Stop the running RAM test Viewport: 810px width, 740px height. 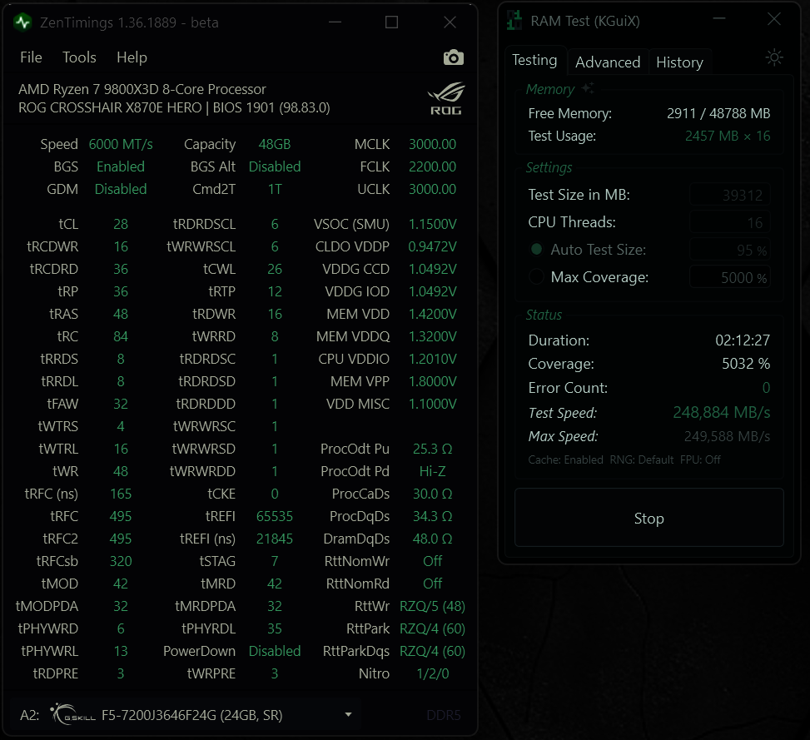click(648, 518)
